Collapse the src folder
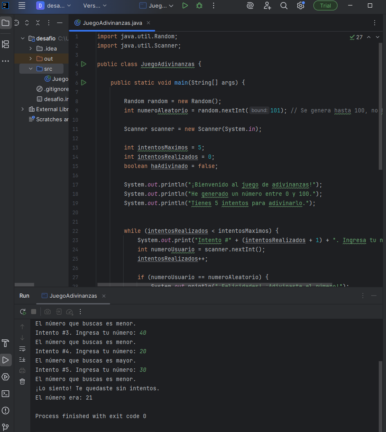386x432 pixels. pyautogui.click(x=31, y=69)
